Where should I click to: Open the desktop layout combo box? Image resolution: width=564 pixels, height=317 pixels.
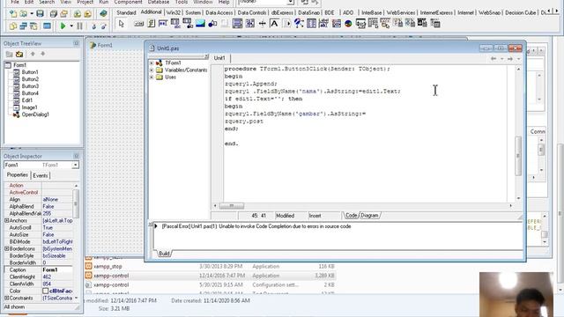coord(290,2)
